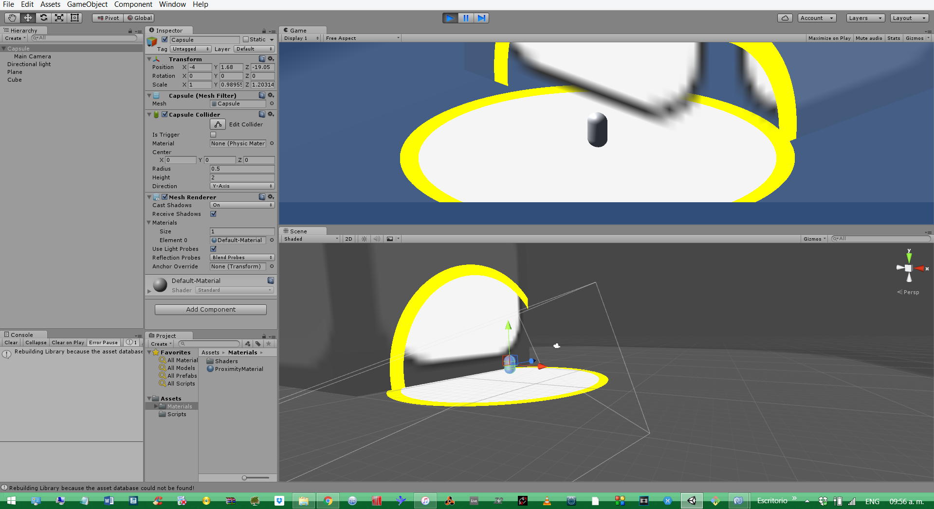This screenshot has height=509, width=934.
Task: Click the scene orientation gizmo cube
Action: point(908,268)
